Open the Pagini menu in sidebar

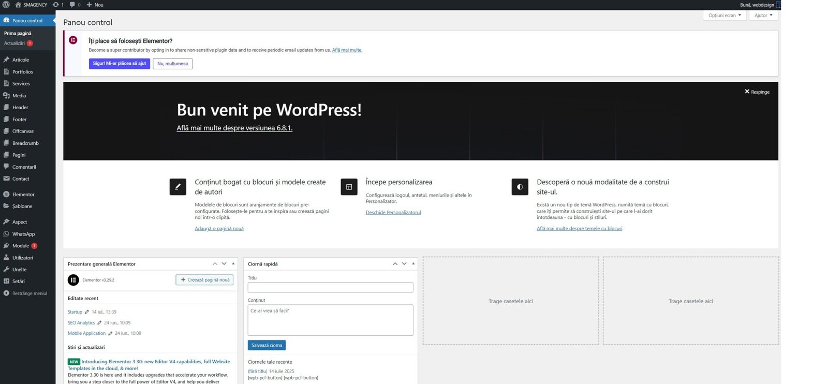pyautogui.click(x=19, y=155)
